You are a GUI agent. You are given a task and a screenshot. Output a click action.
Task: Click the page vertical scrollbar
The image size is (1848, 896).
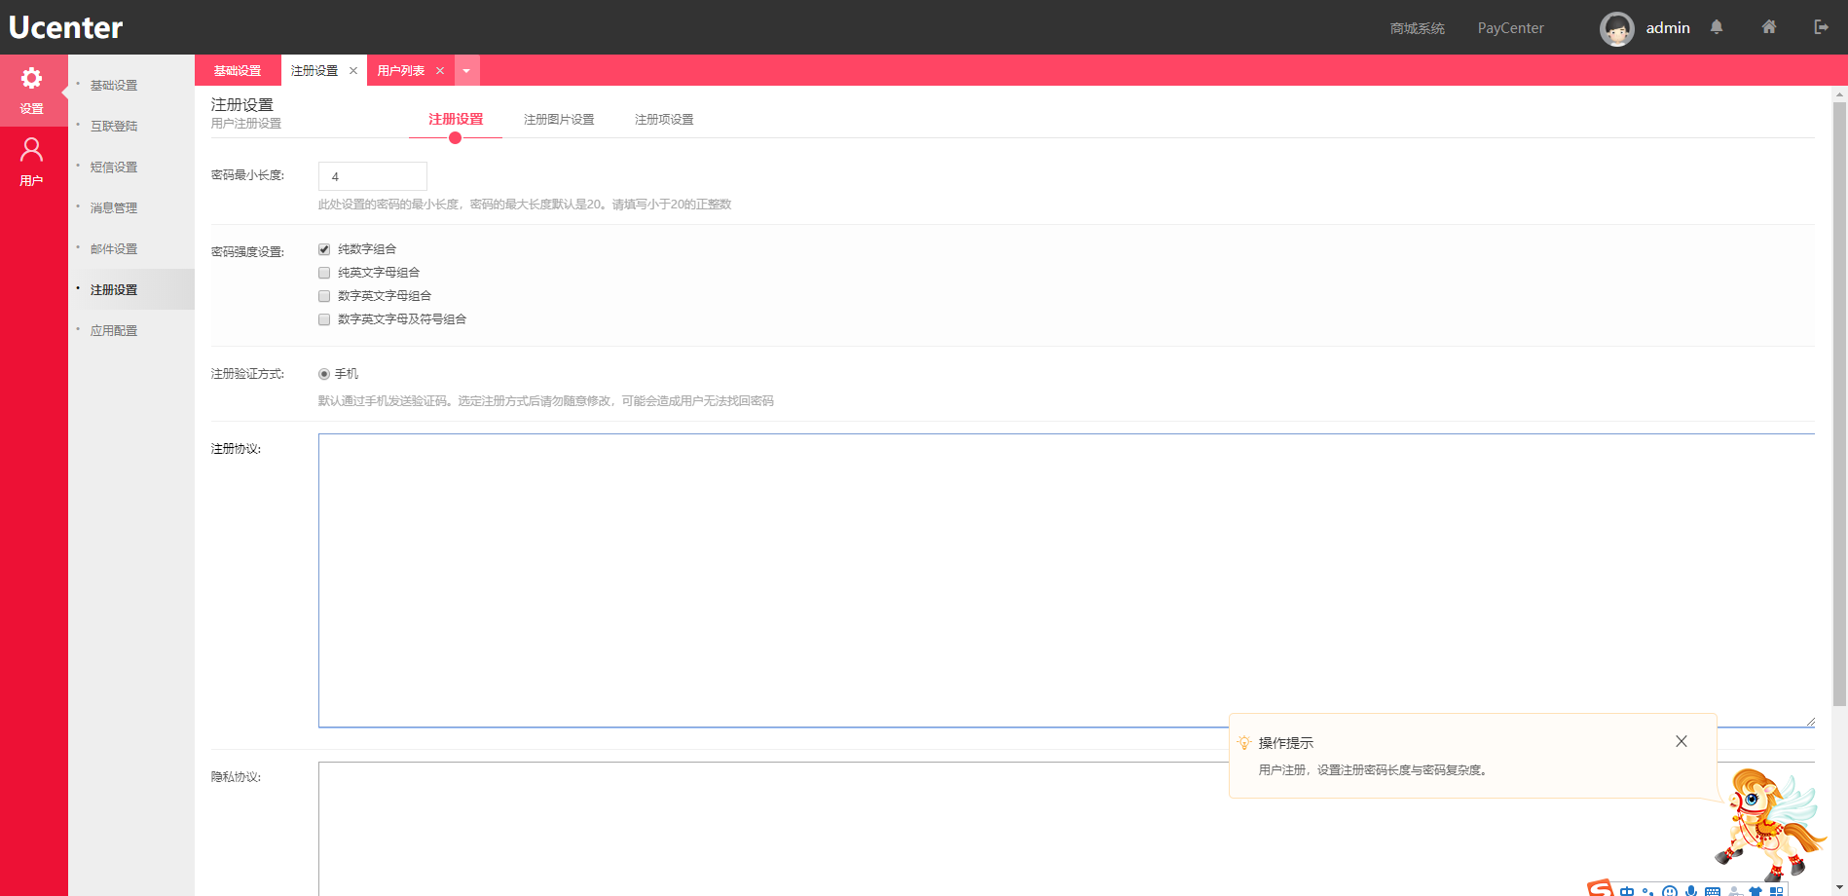(1839, 404)
